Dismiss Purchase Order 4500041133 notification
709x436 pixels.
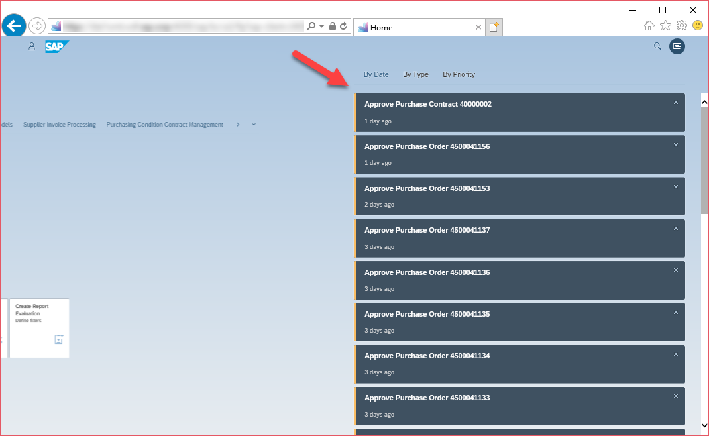point(676,396)
